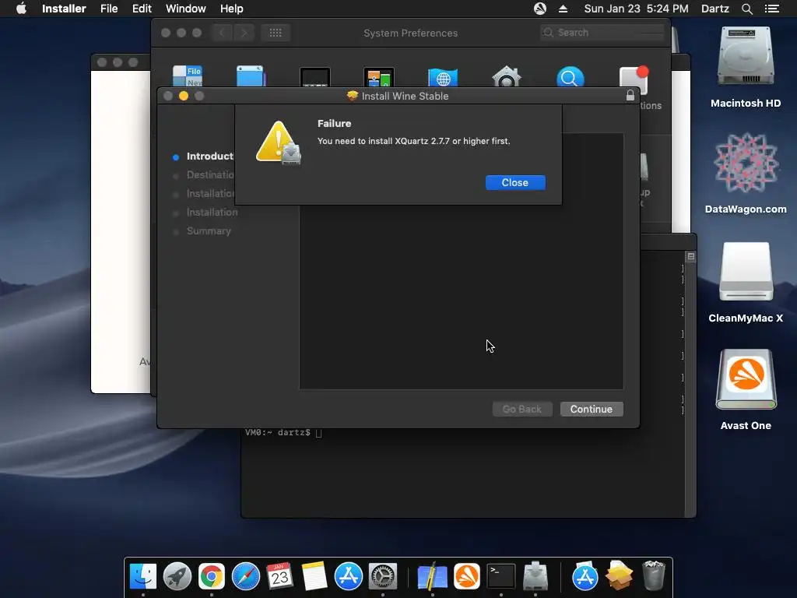The image size is (797, 598).
Task: Click forward arrow in System Preferences toolbar
Action: [244, 33]
